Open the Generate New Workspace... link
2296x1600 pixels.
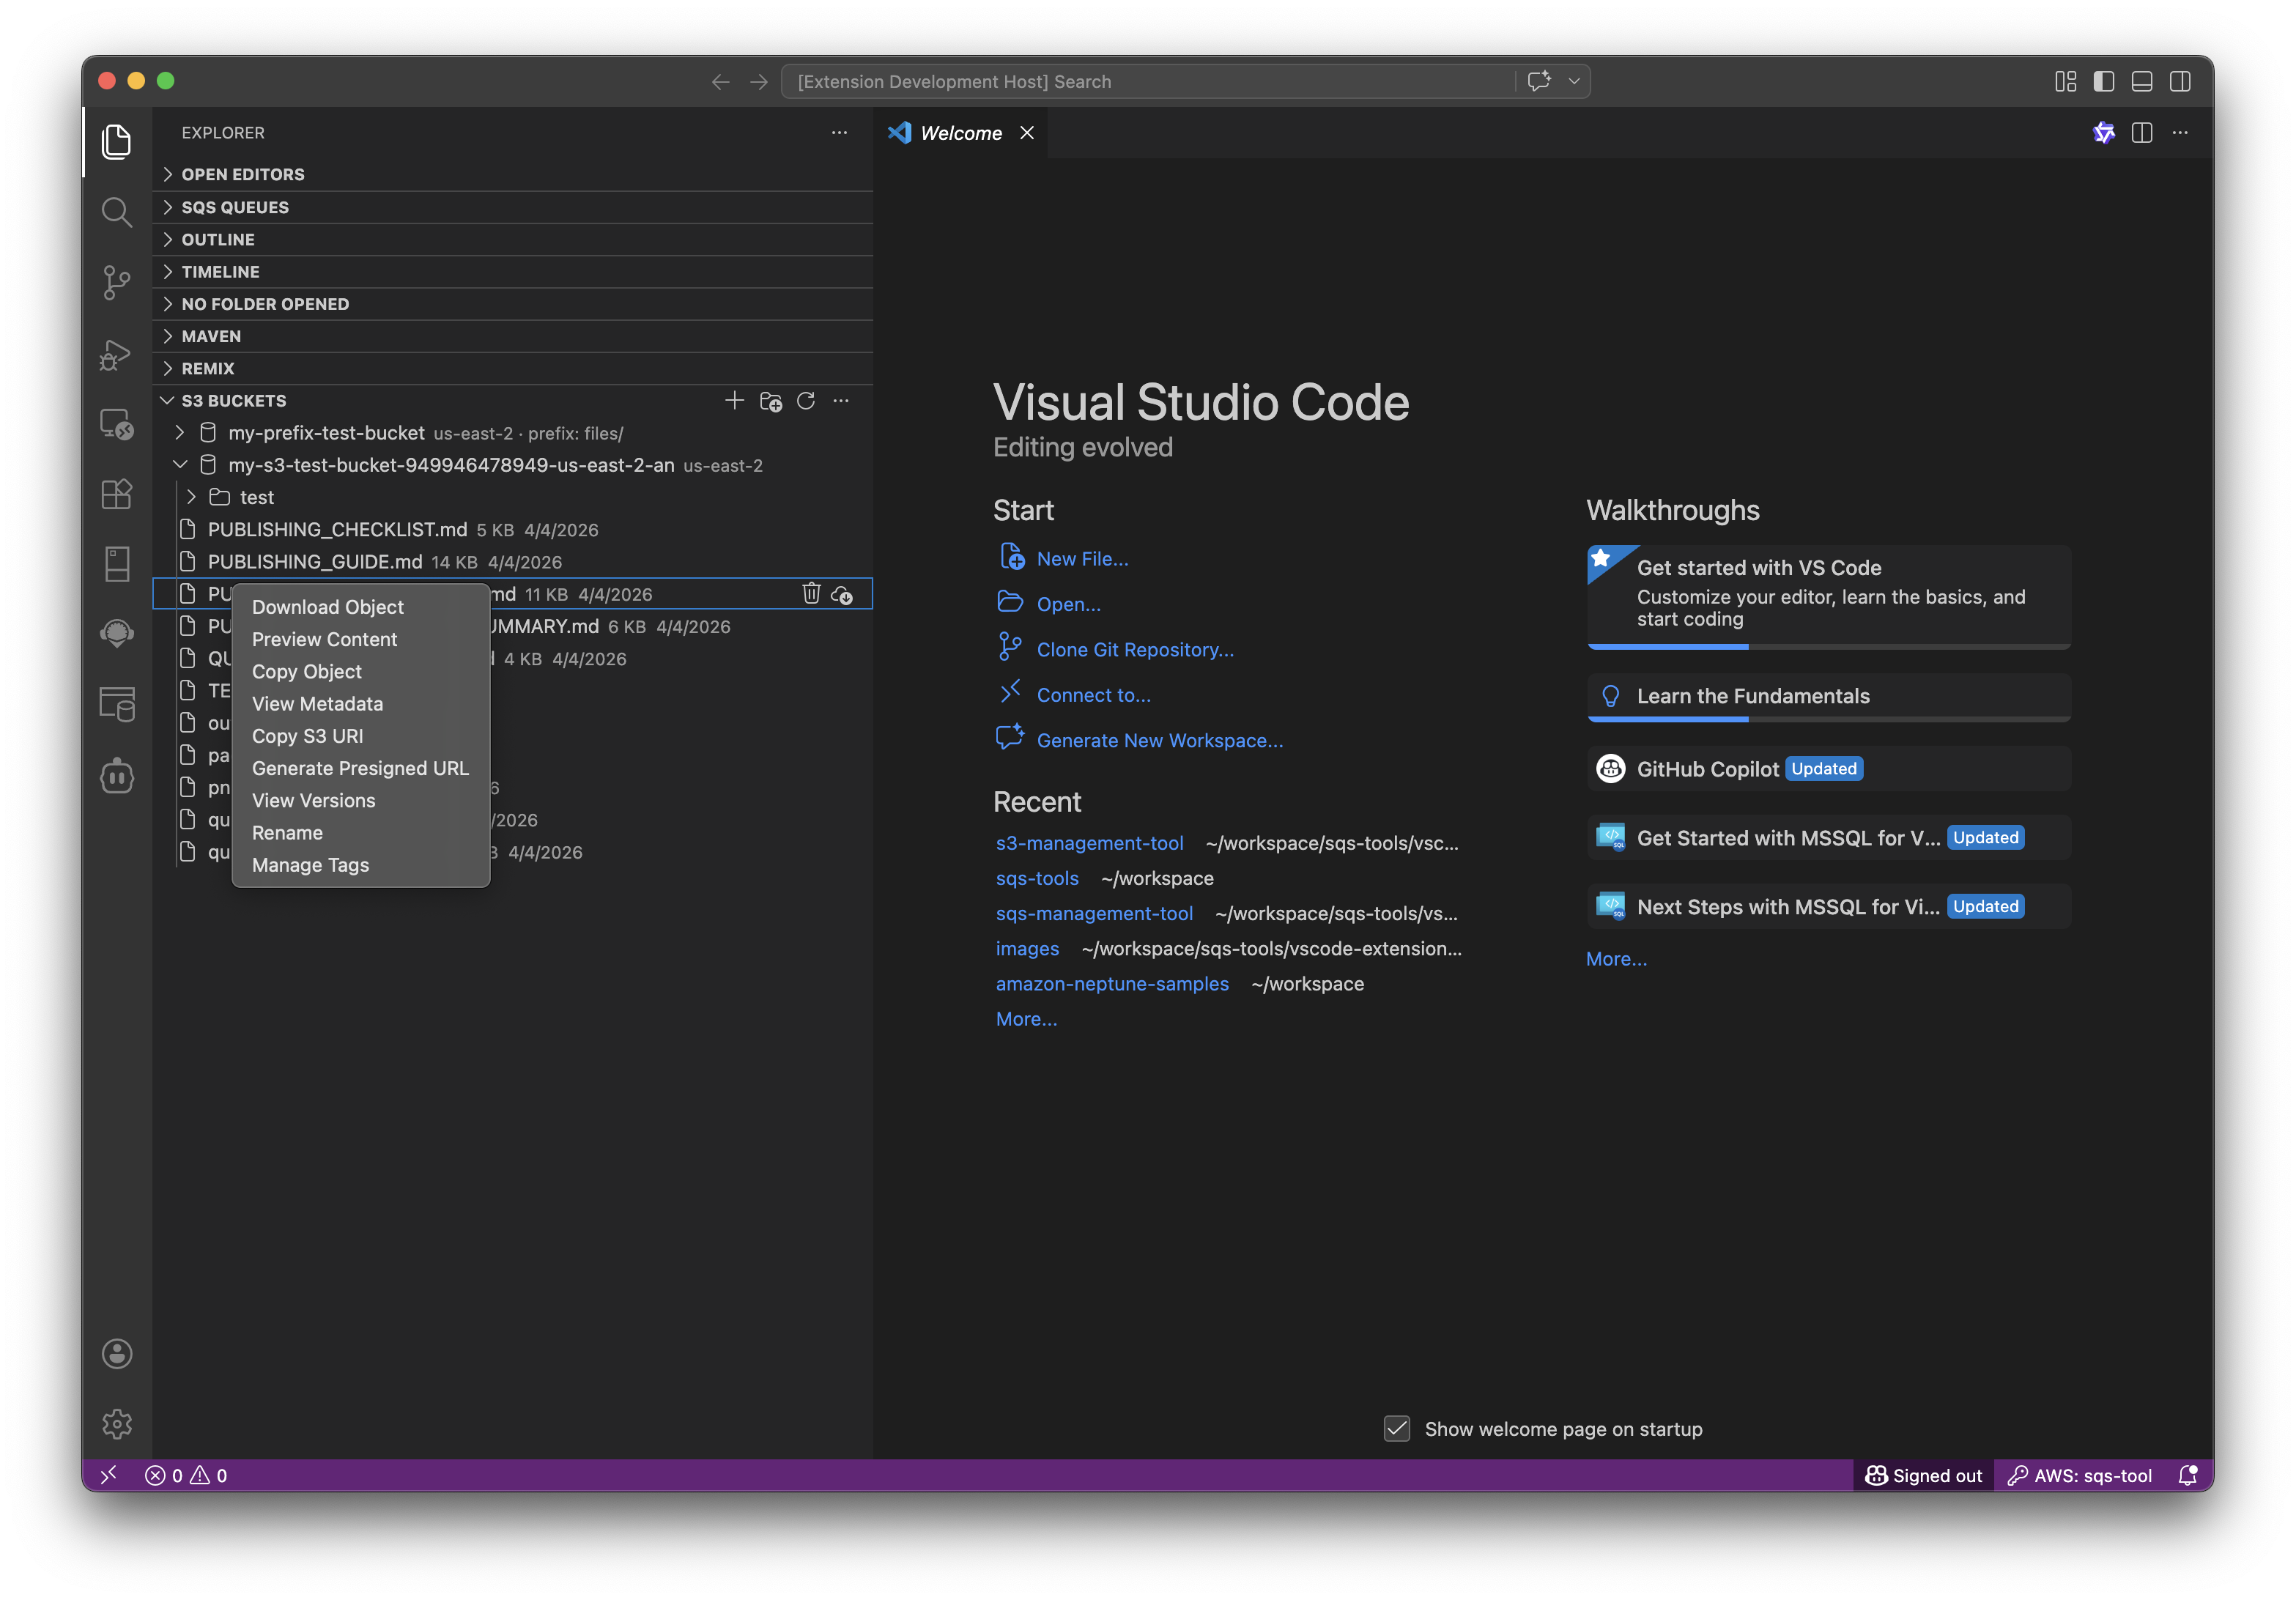[x=1160, y=740]
